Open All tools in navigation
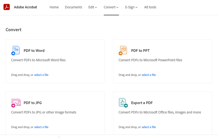The image size is (218, 138). [x=150, y=7]
